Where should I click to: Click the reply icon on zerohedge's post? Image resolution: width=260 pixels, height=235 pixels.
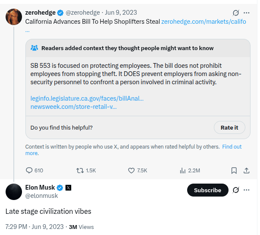[29, 171]
